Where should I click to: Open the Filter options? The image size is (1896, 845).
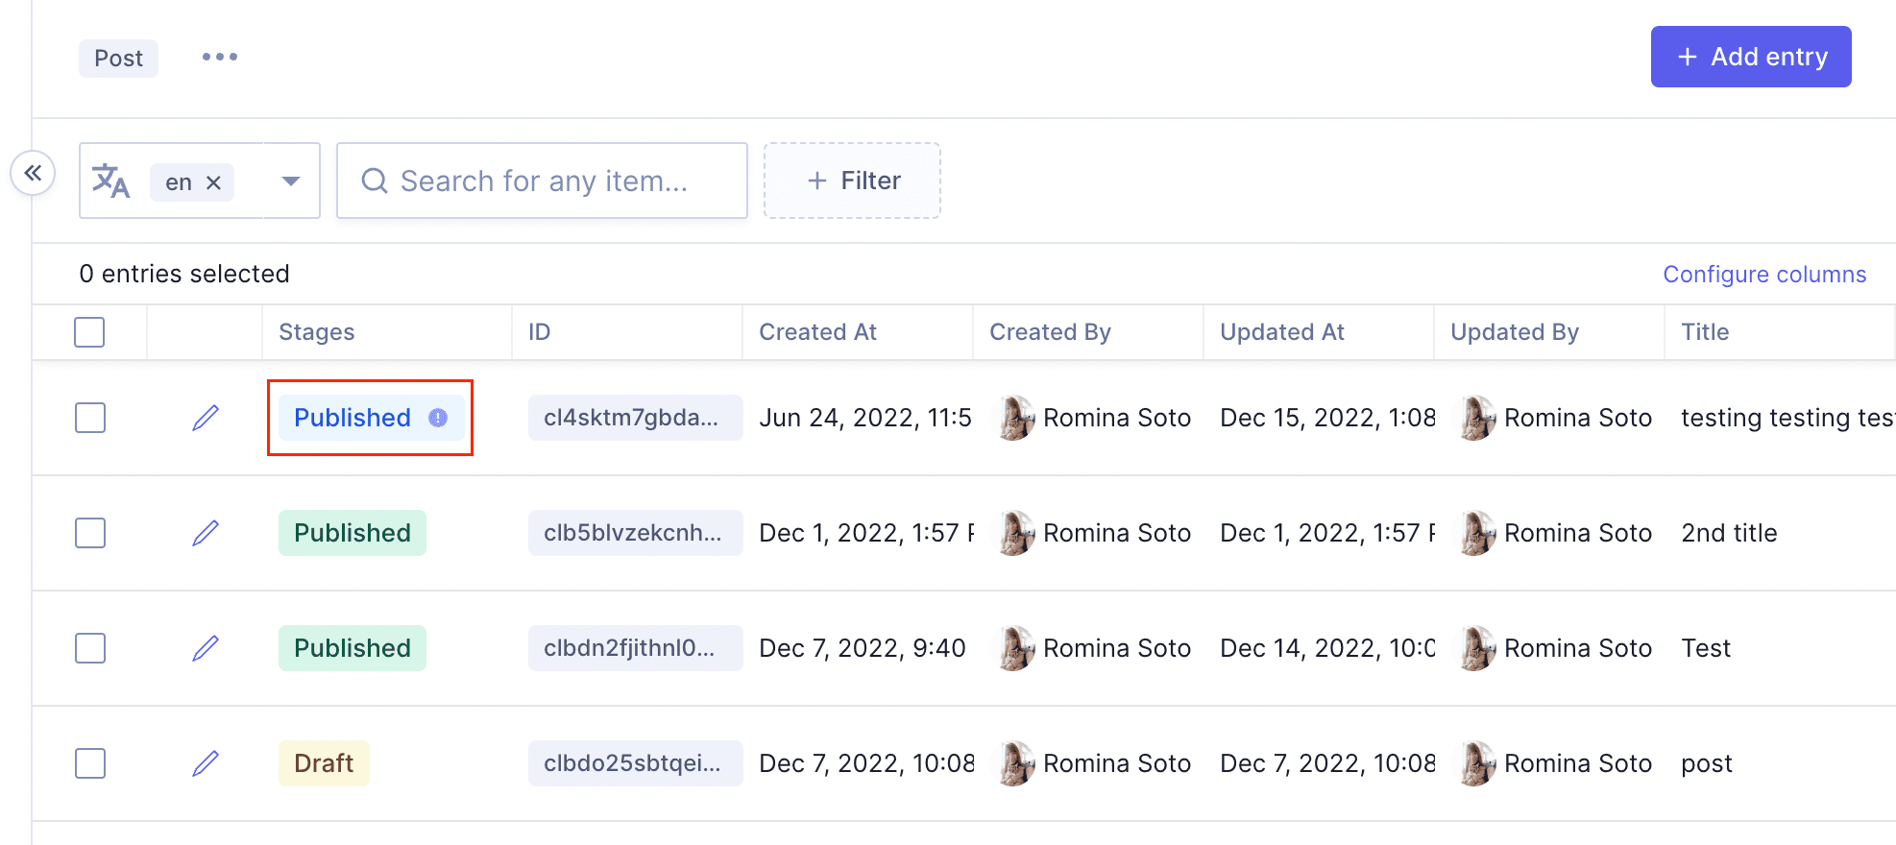click(x=852, y=181)
